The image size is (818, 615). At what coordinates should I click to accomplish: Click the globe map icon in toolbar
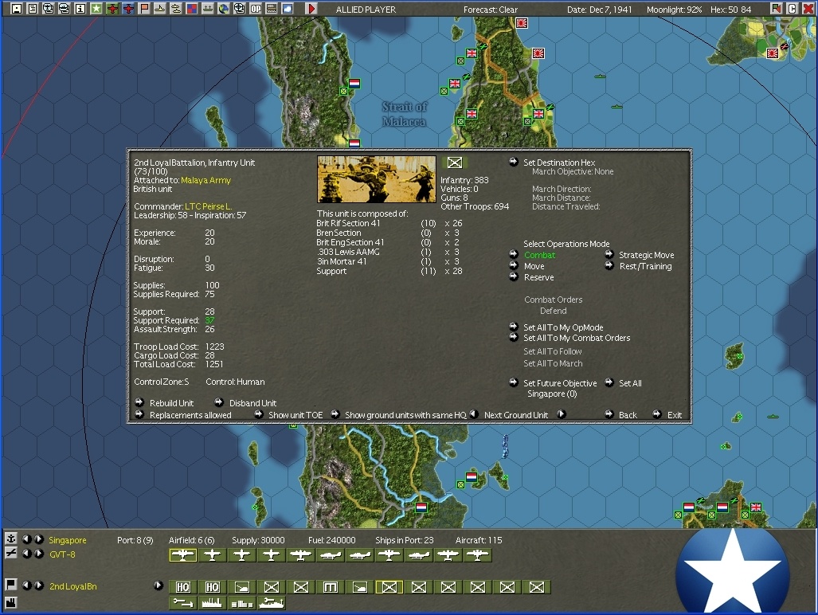(224, 9)
